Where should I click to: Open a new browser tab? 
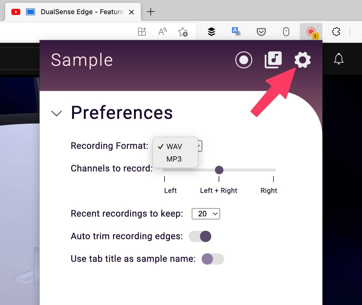pos(151,12)
